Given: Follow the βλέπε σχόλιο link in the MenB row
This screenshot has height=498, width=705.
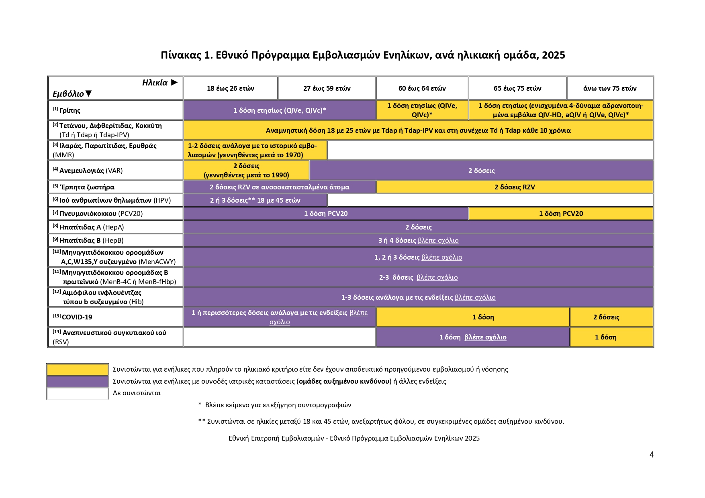Looking at the screenshot, I should tap(437, 277).
